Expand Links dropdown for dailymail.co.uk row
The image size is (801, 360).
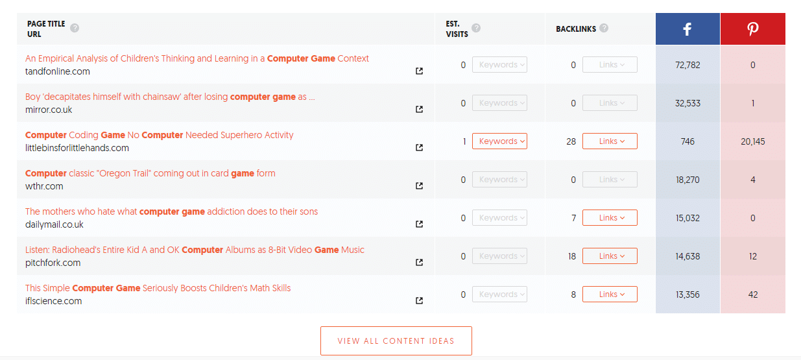click(610, 218)
